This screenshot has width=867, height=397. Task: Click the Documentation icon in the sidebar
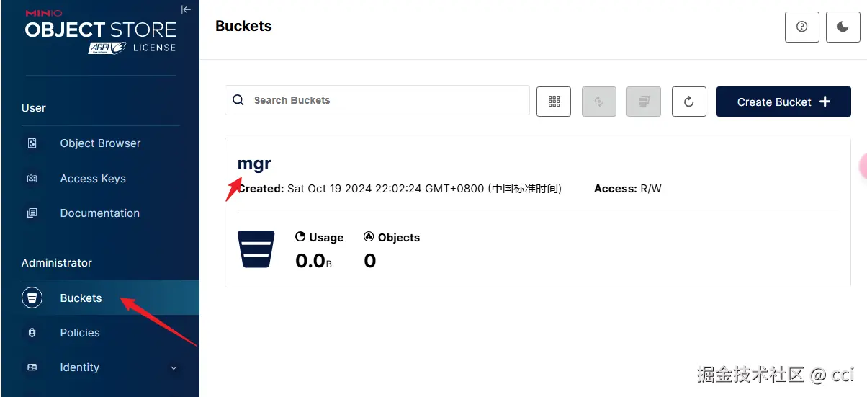click(32, 213)
